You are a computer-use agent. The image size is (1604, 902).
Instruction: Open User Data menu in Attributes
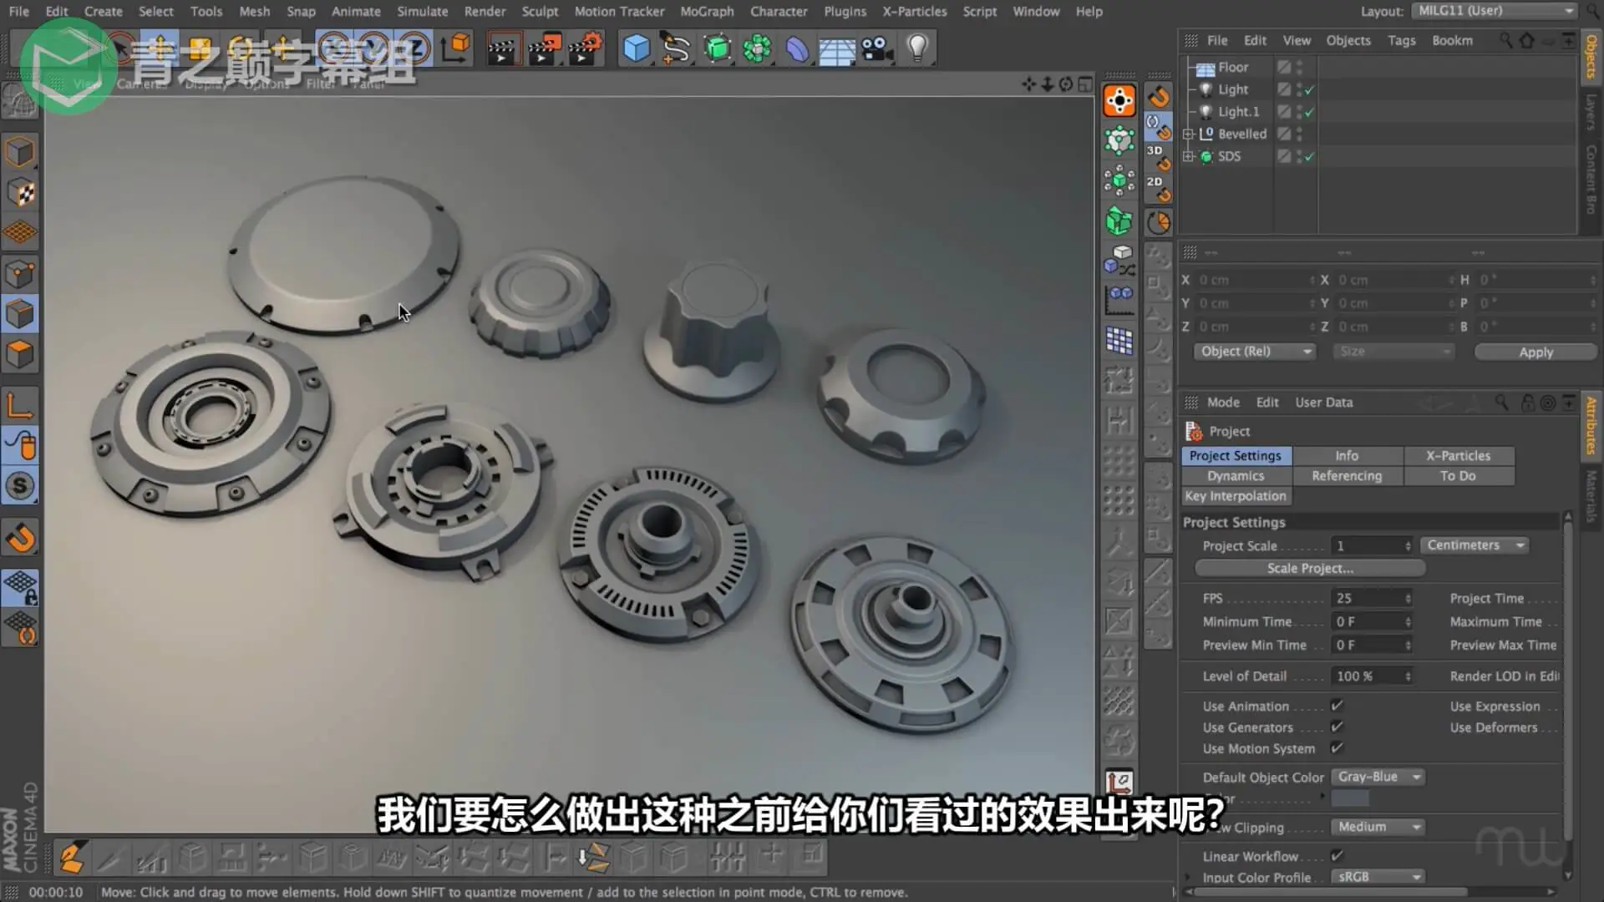[1324, 403]
